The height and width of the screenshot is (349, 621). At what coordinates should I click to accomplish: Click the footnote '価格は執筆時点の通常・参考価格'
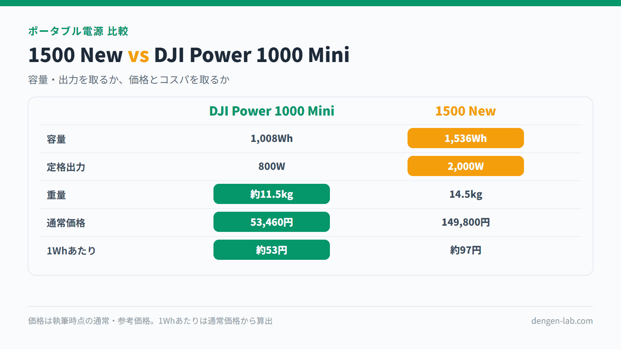[89, 321]
